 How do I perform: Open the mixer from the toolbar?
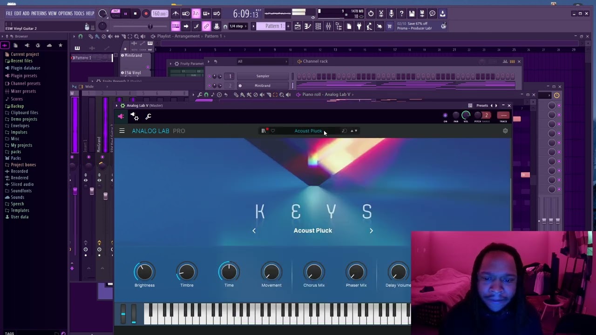tap(328, 27)
